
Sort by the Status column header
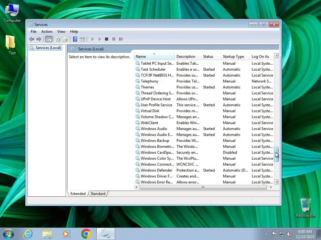point(211,57)
